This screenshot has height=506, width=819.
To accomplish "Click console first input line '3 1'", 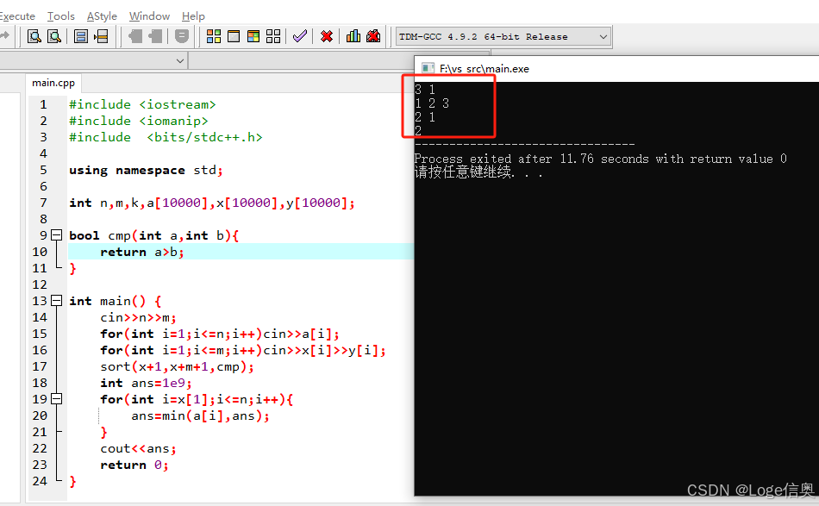I will tap(425, 90).
